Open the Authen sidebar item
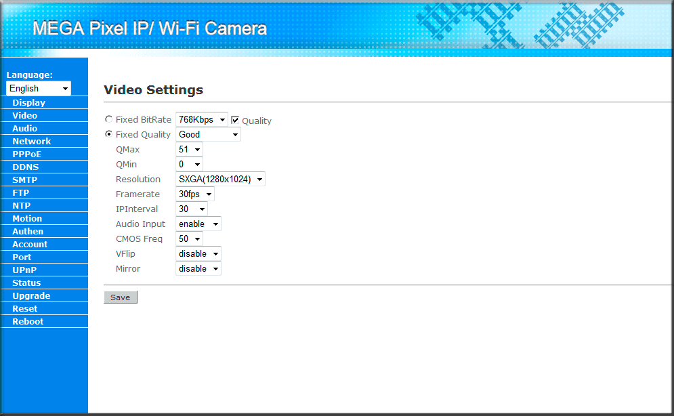 coord(44,231)
